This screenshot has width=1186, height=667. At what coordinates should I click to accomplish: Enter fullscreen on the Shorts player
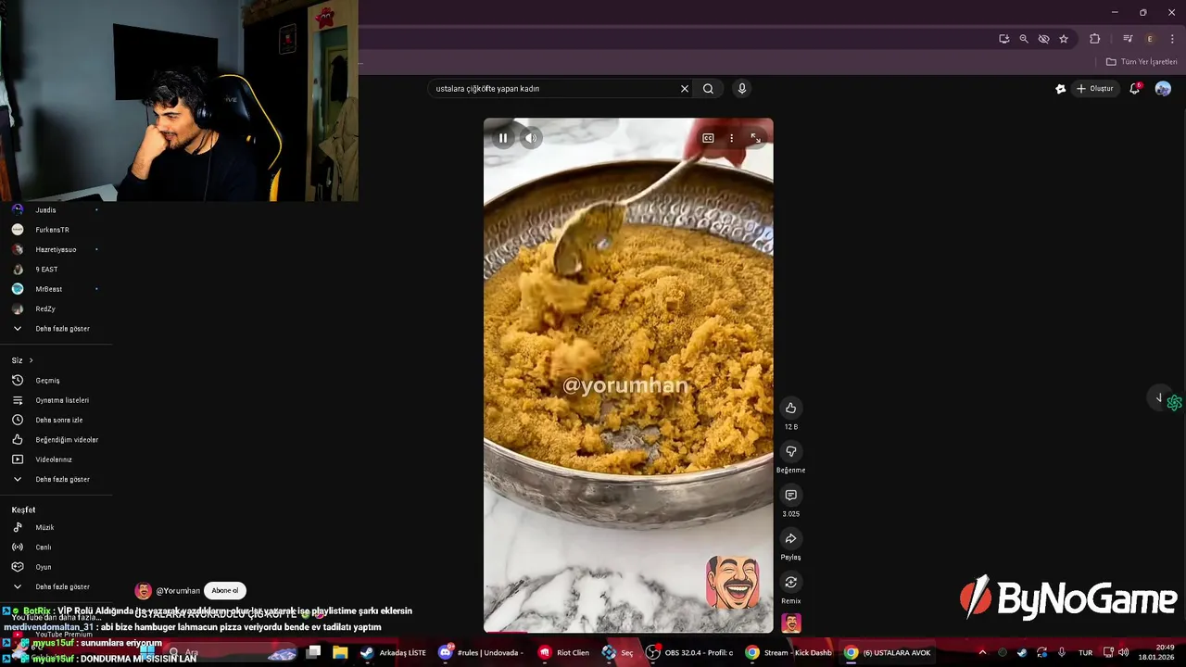(755, 138)
